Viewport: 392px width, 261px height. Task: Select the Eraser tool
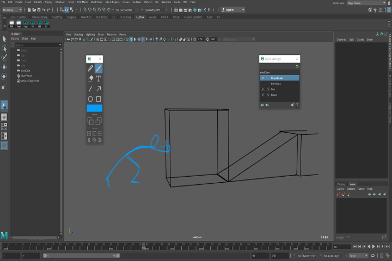[90, 79]
